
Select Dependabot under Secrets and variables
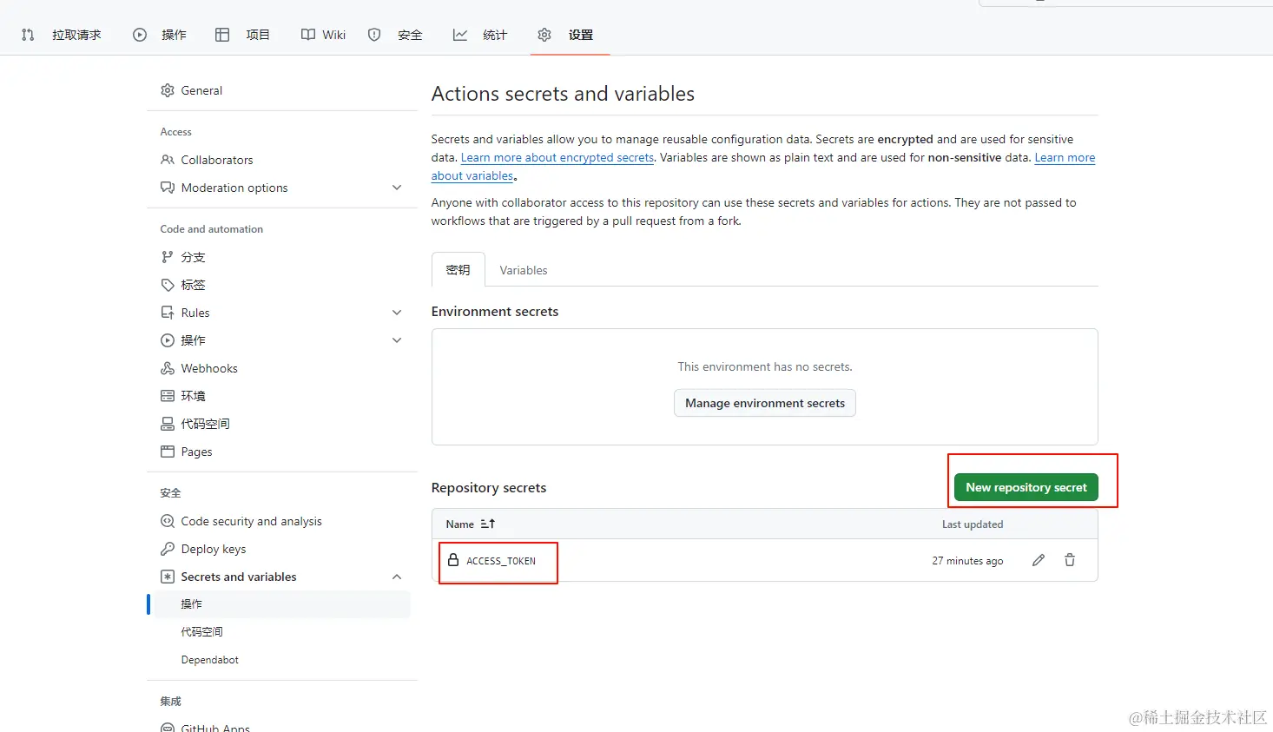[x=209, y=660]
